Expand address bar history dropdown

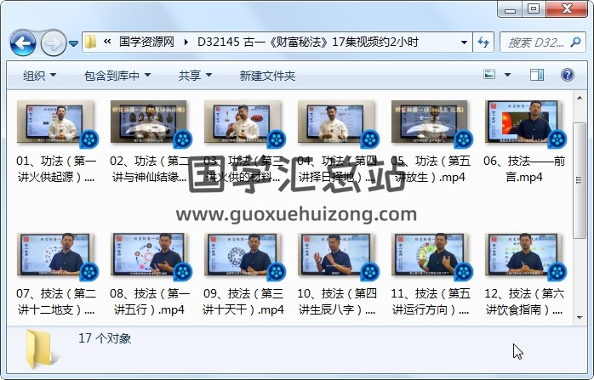tap(464, 42)
